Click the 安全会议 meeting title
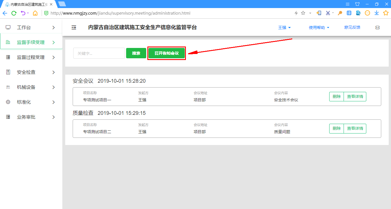 pos(83,81)
